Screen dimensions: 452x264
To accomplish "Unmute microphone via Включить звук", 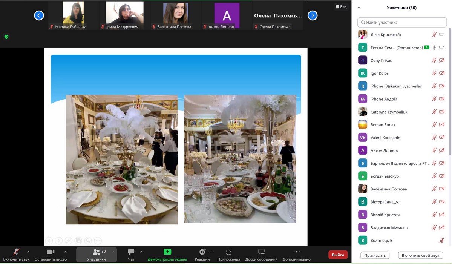I will point(16,252).
